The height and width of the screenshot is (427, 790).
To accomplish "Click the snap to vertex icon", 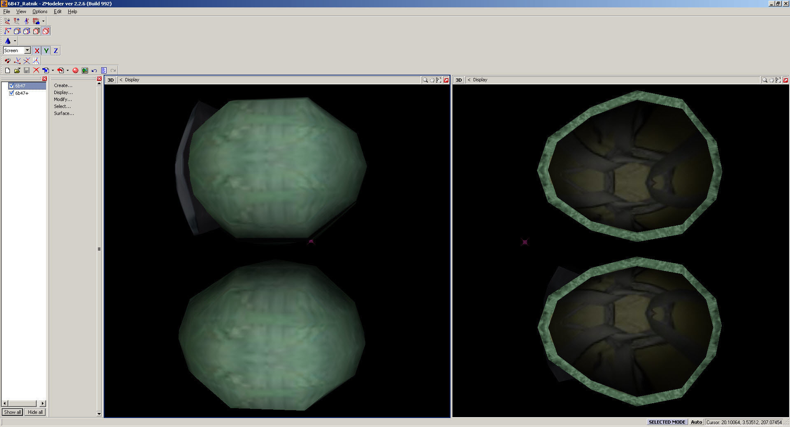I will pyautogui.click(x=17, y=60).
